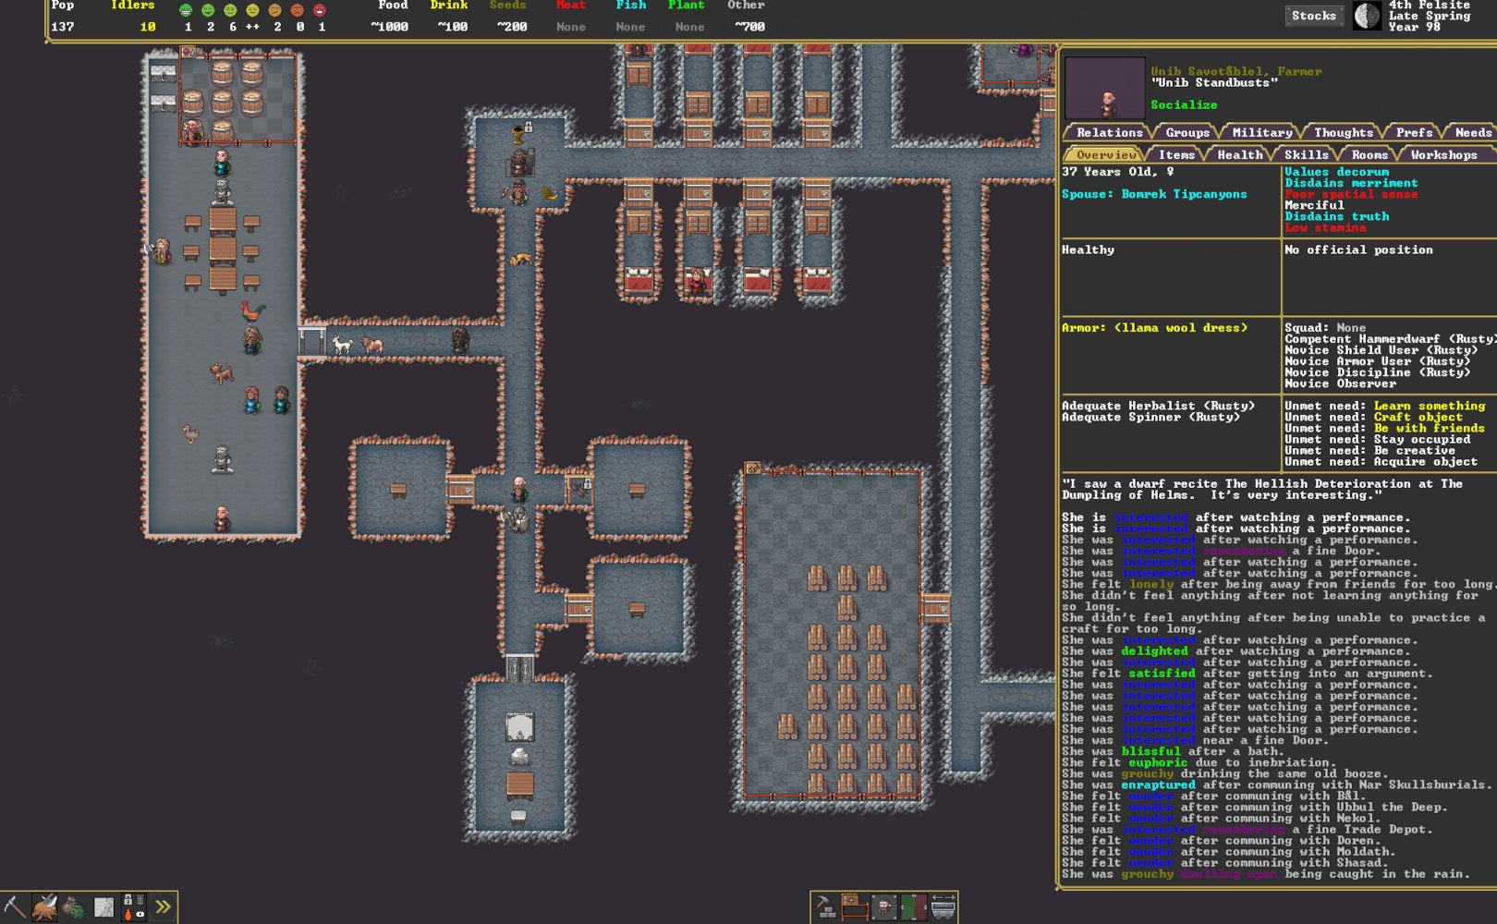The width and height of the screenshot is (1497, 924).
Task: Click the 'Poor spatial sense' trait
Action: [1351, 194]
